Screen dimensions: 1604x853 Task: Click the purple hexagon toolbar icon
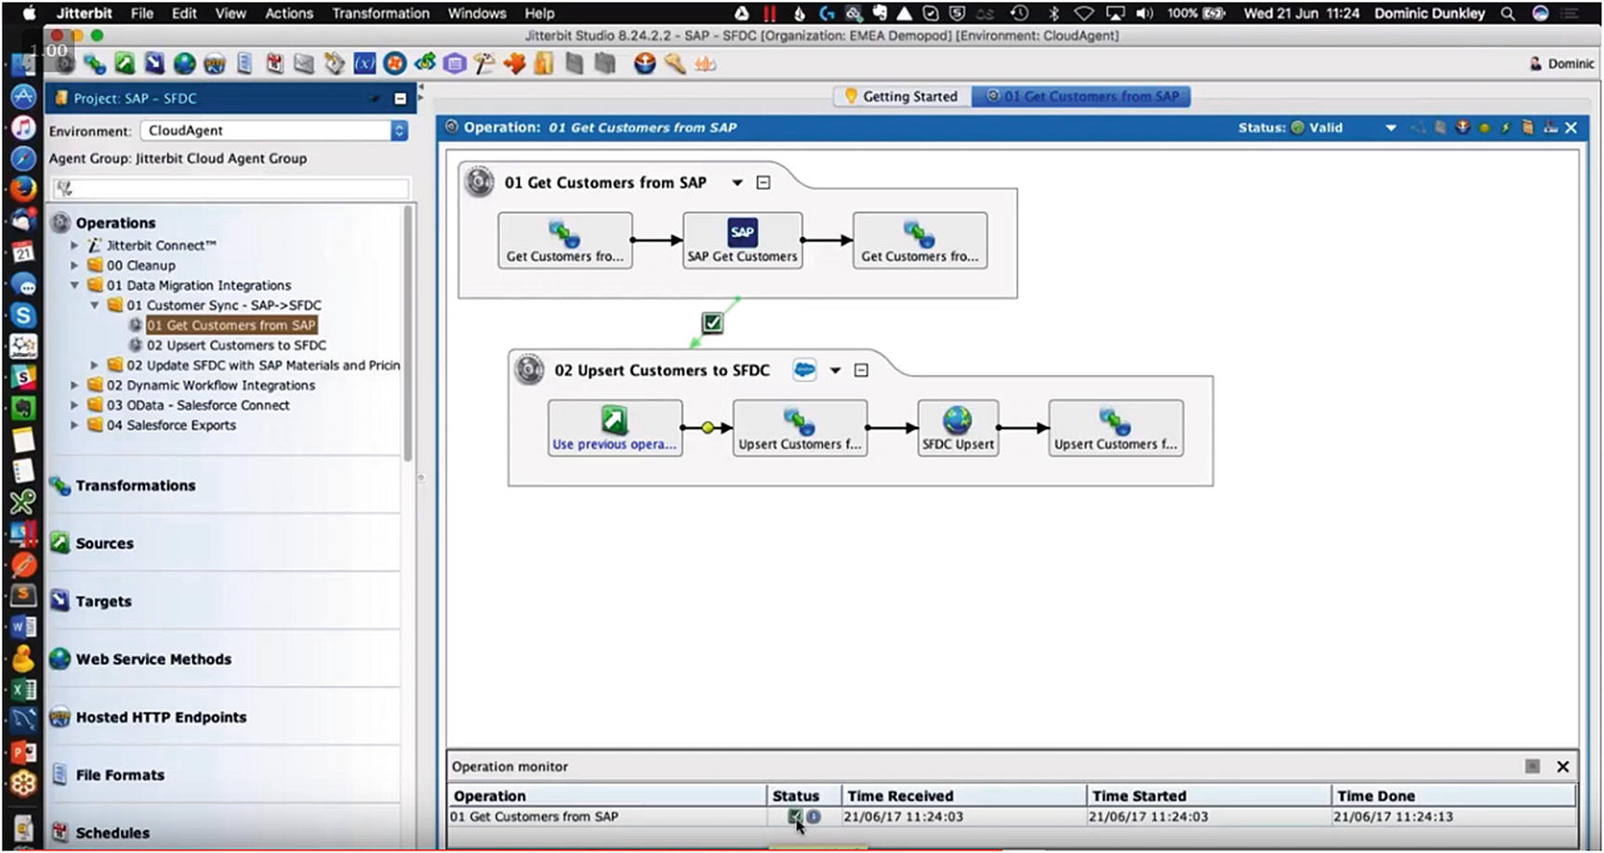tap(455, 64)
